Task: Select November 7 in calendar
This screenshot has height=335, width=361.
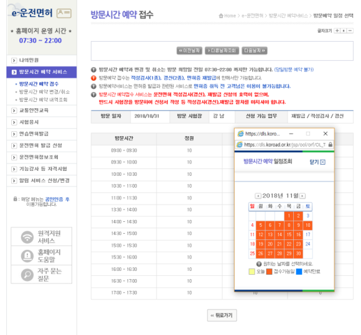Action: [x=279, y=226]
